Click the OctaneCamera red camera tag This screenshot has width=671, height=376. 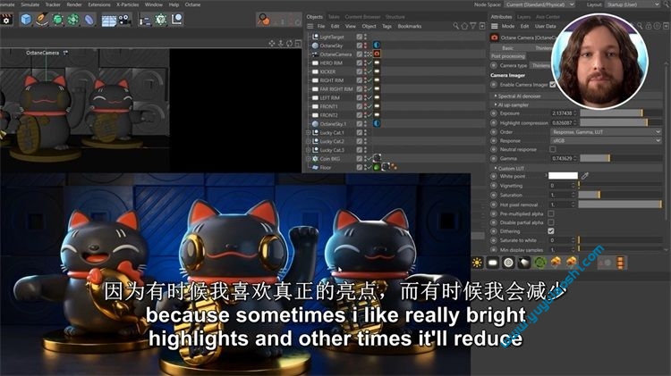tap(377, 54)
